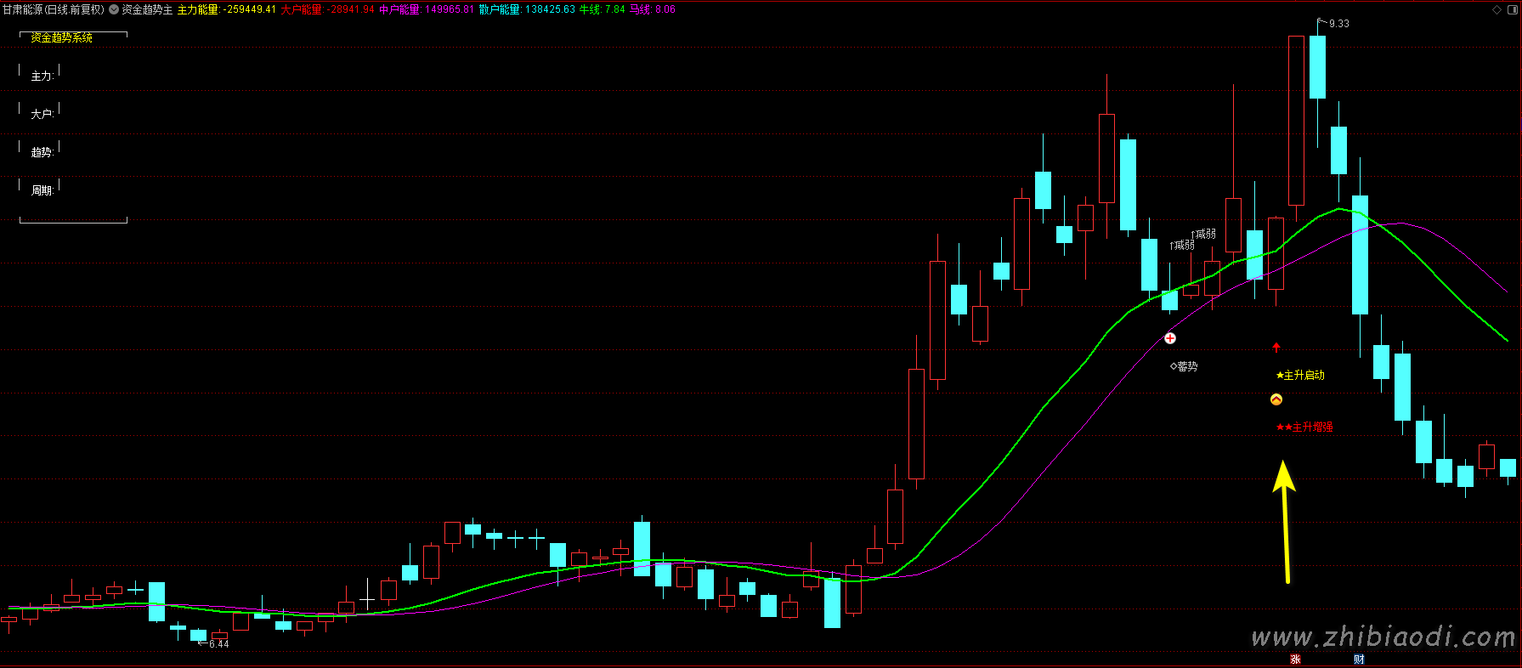Viewport: 1522px width, 668px height.
Task: Click the diamond icon at top right
Action: click(1497, 9)
